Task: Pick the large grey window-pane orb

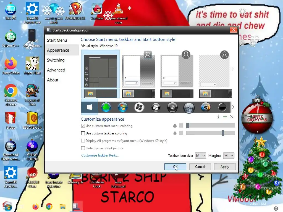Action: pyautogui.click(x=189, y=108)
